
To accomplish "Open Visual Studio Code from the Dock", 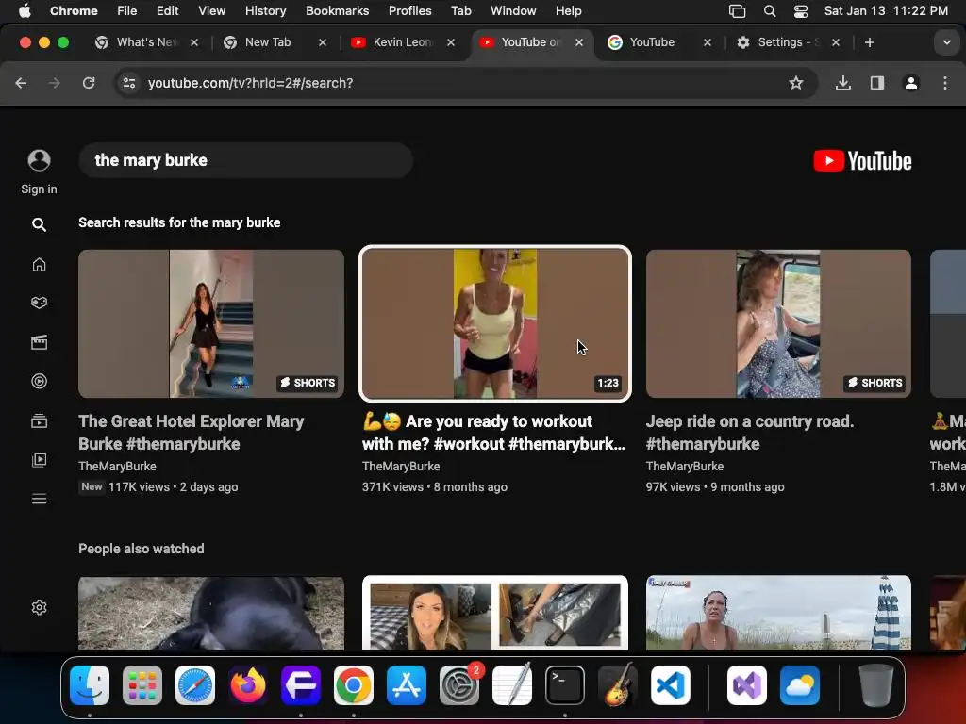I will (671, 685).
